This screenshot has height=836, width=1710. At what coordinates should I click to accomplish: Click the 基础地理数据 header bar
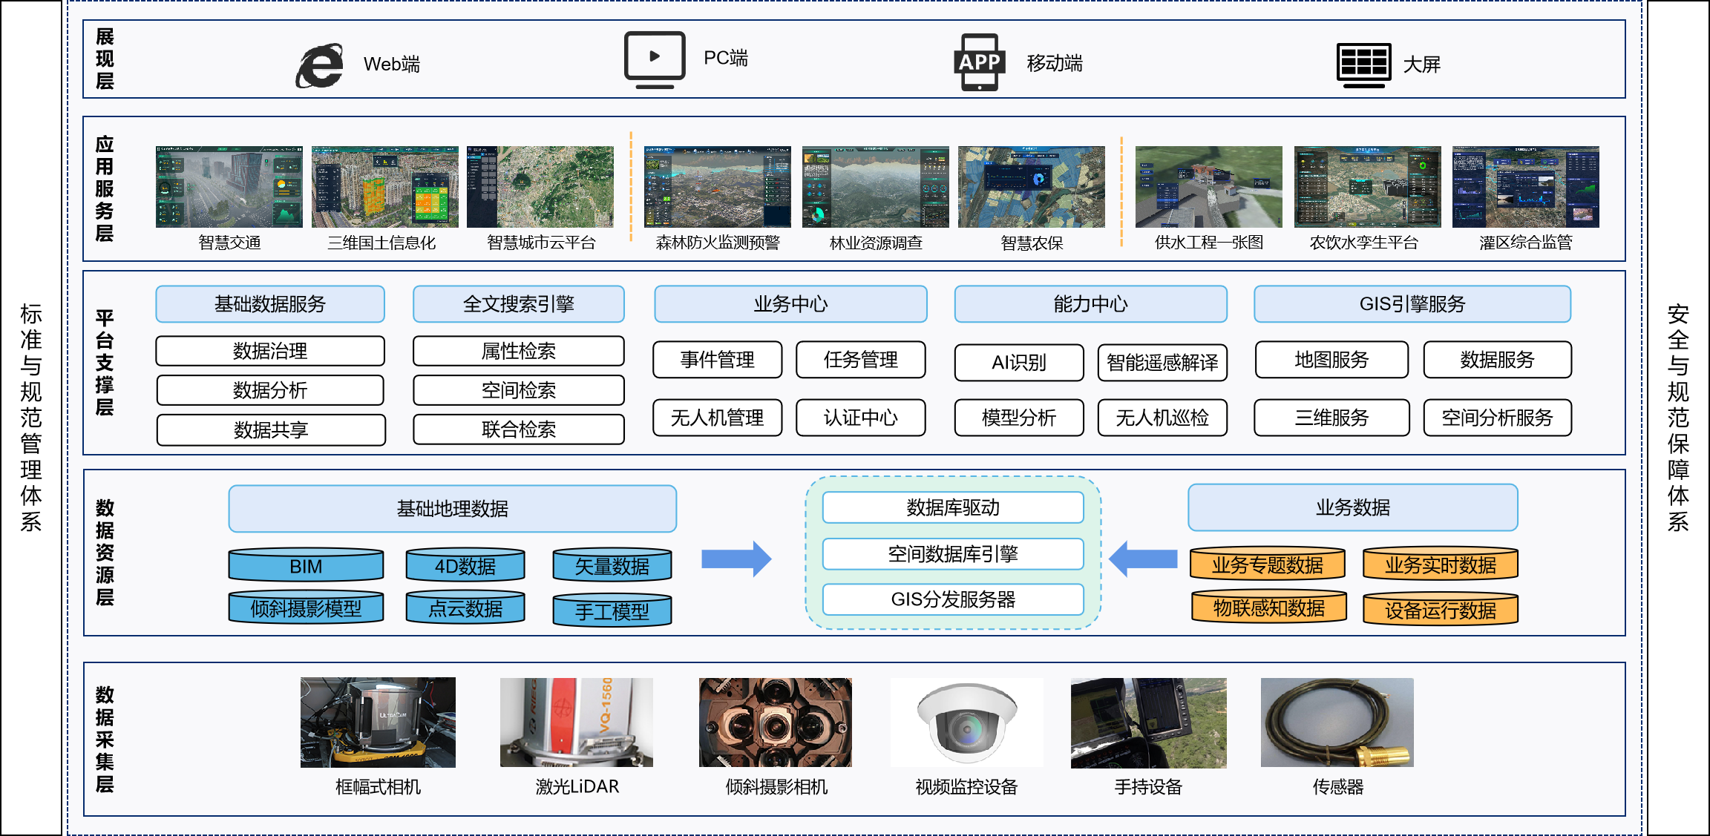(x=452, y=509)
